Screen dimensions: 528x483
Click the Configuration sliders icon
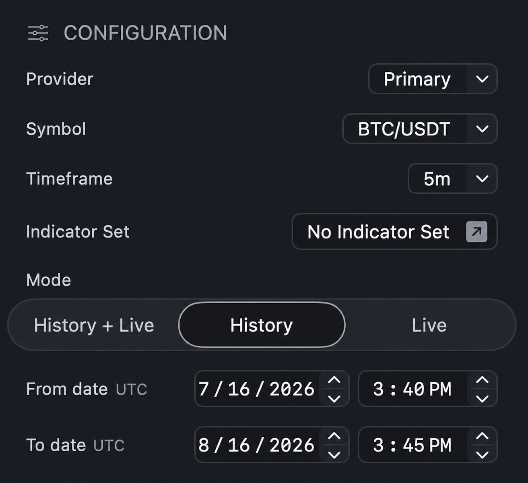(x=38, y=33)
